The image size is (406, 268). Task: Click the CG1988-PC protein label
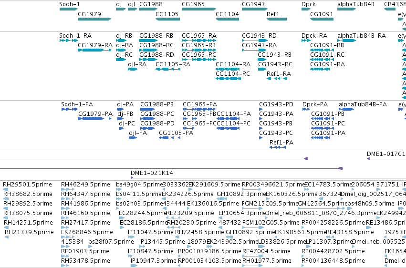click(157, 114)
